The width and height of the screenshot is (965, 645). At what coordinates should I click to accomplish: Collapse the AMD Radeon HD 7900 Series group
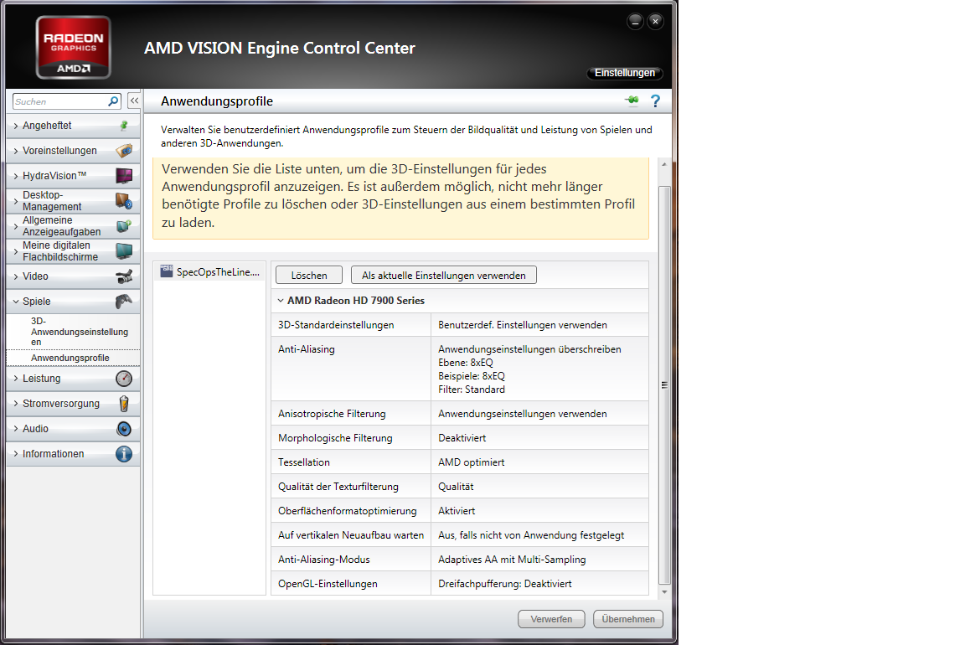click(x=281, y=301)
